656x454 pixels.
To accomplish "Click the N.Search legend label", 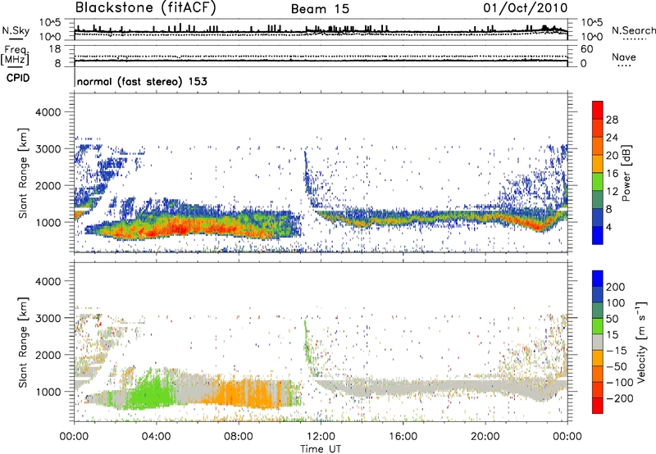I will 633,30.
